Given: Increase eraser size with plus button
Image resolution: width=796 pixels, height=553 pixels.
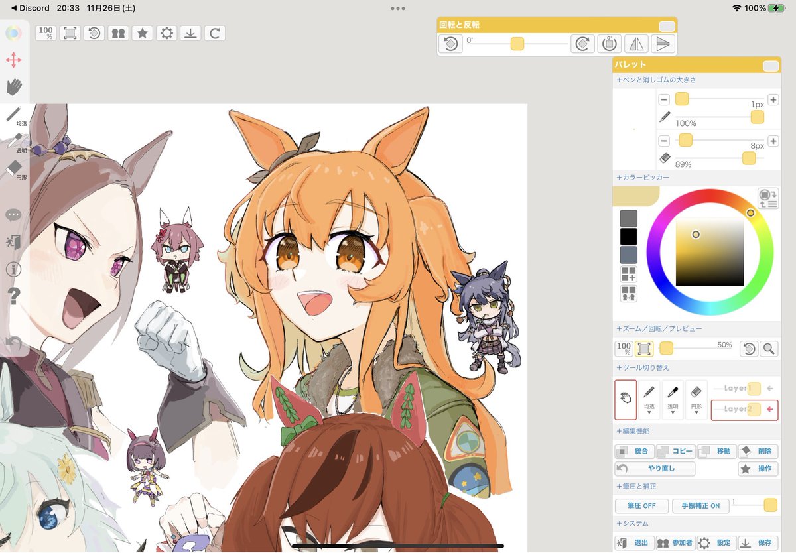Looking at the screenshot, I should (773, 141).
